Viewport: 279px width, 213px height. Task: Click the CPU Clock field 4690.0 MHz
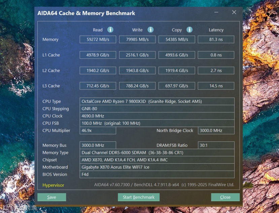157,116
